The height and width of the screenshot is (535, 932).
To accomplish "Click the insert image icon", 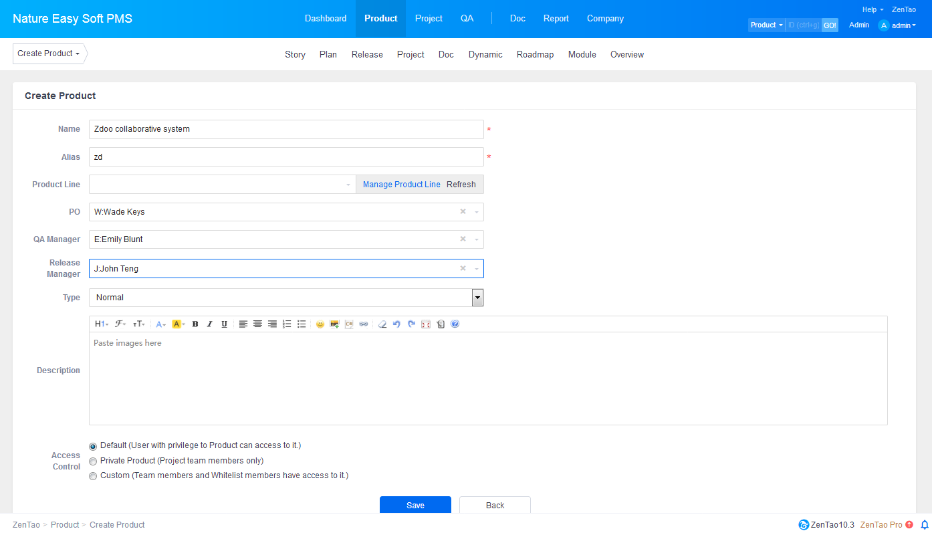I will (334, 324).
